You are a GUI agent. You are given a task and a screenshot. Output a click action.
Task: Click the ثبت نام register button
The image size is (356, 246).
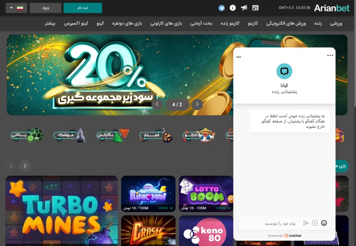tap(83, 8)
